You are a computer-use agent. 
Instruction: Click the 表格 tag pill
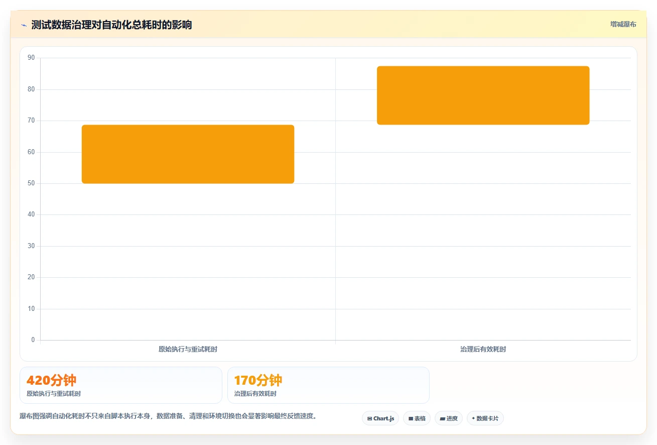point(417,418)
